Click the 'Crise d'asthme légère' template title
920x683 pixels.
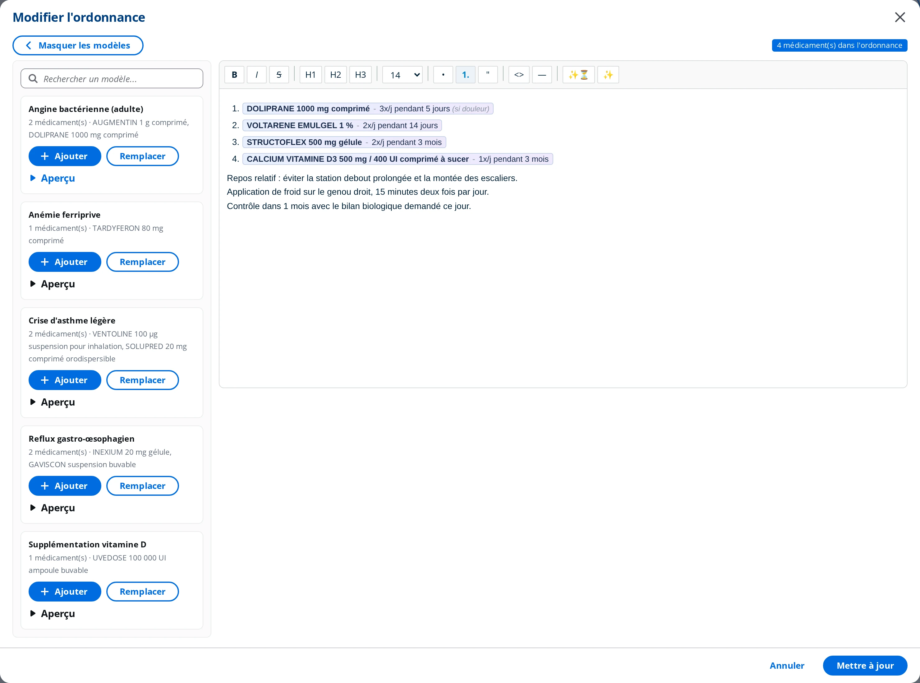(x=72, y=321)
